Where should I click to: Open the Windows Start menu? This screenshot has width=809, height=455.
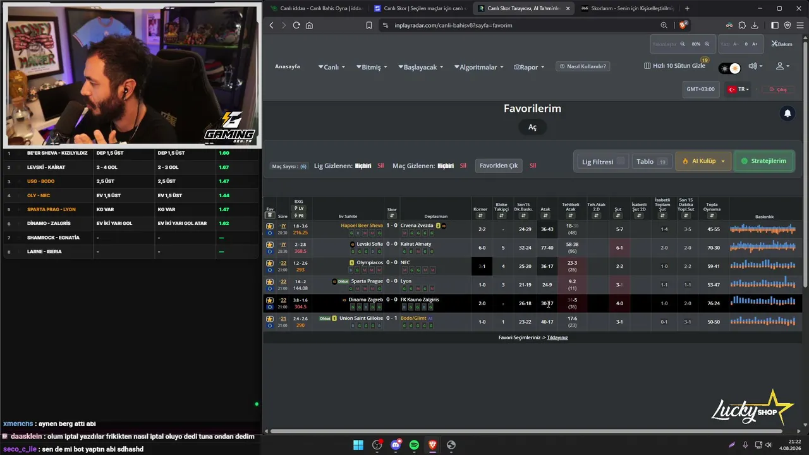point(358,445)
